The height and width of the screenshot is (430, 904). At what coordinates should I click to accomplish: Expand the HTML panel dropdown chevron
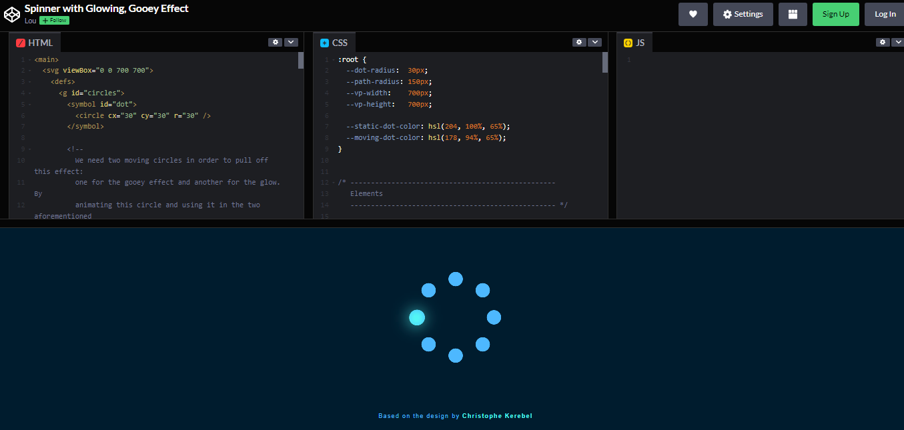pos(291,41)
